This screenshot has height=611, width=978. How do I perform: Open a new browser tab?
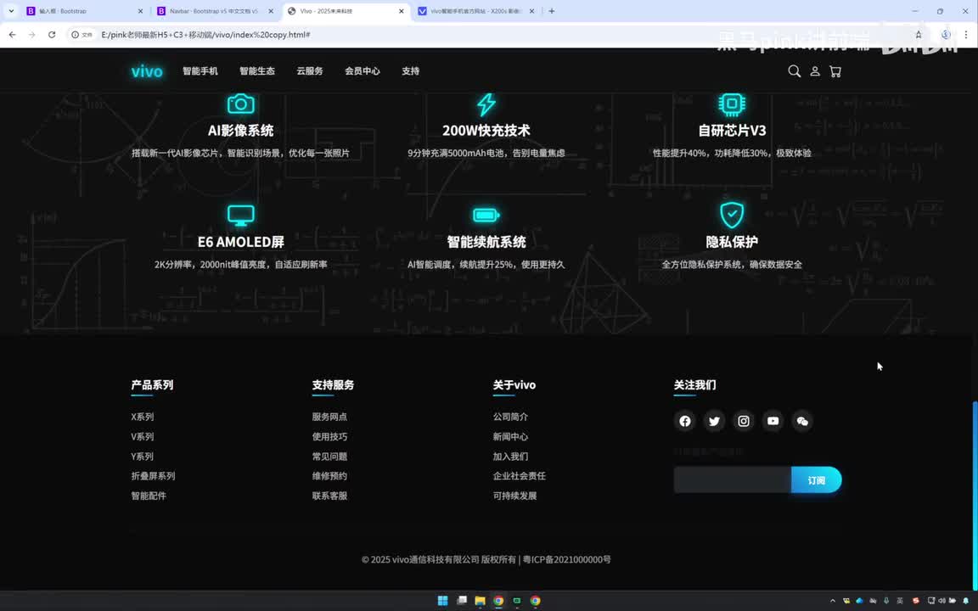pos(551,11)
